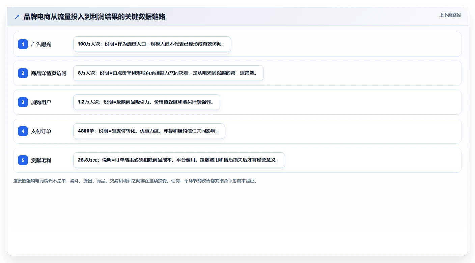Select step number 3 badge
Screen dimensions: 475x263
point(23,102)
